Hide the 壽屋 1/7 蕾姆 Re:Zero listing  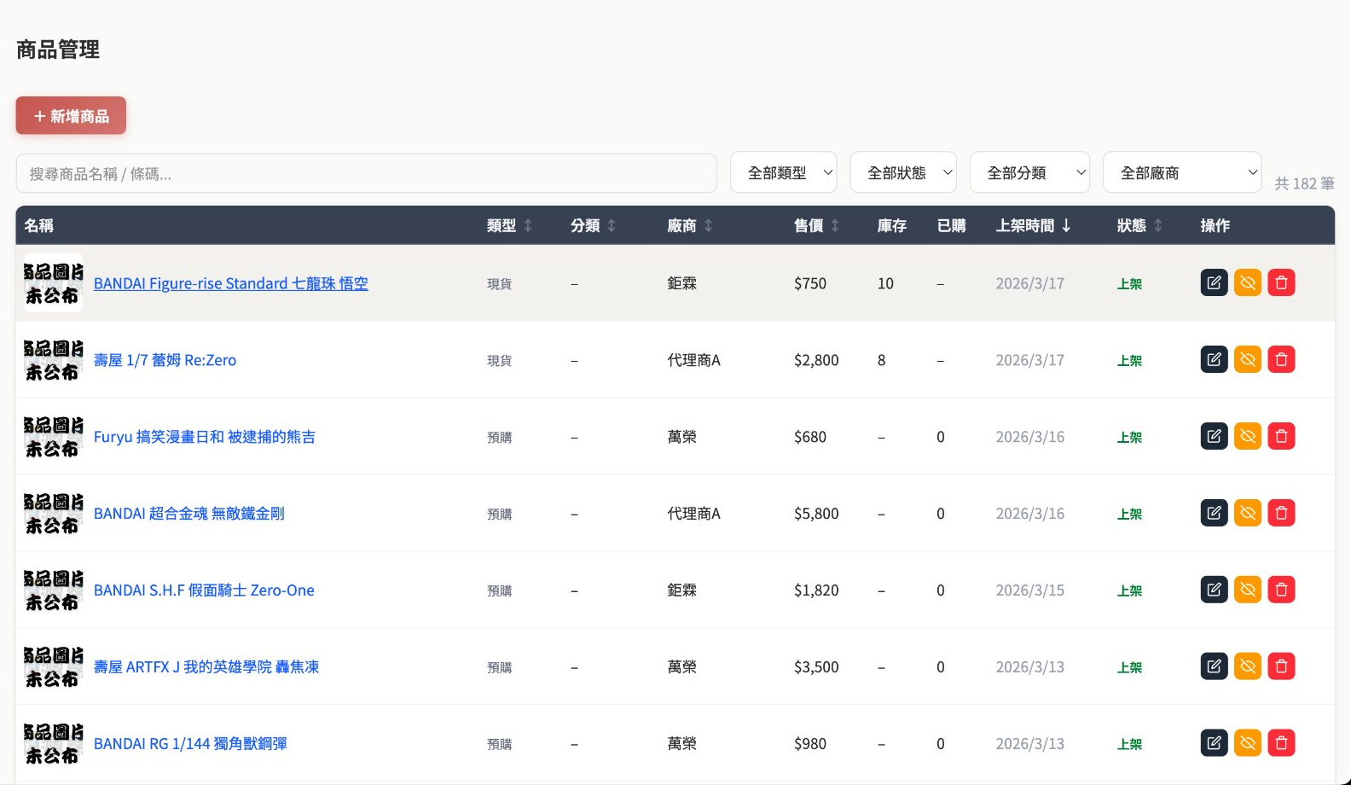click(x=1248, y=359)
